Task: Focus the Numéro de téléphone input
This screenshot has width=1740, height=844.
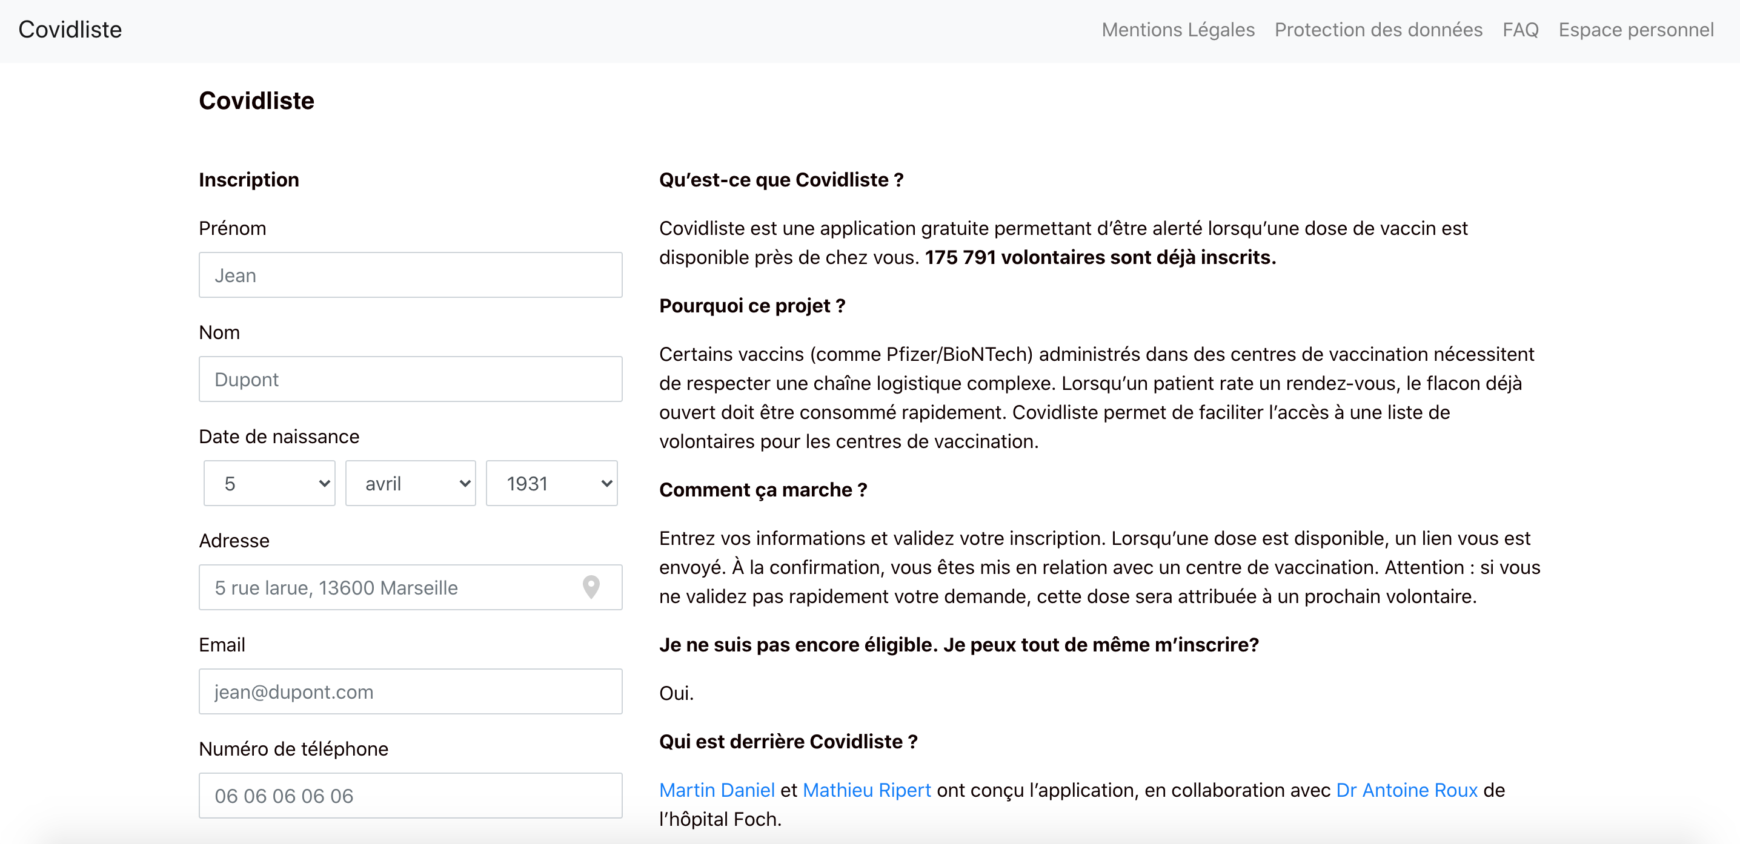Action: point(411,795)
